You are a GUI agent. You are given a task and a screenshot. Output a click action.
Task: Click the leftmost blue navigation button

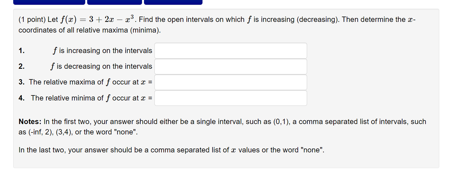tap(49, 2)
